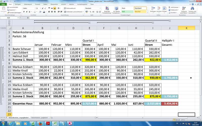The height and width of the screenshot is (126, 202).
Task: Open Suchen und Auswählen binoculars
Action: (192, 10)
